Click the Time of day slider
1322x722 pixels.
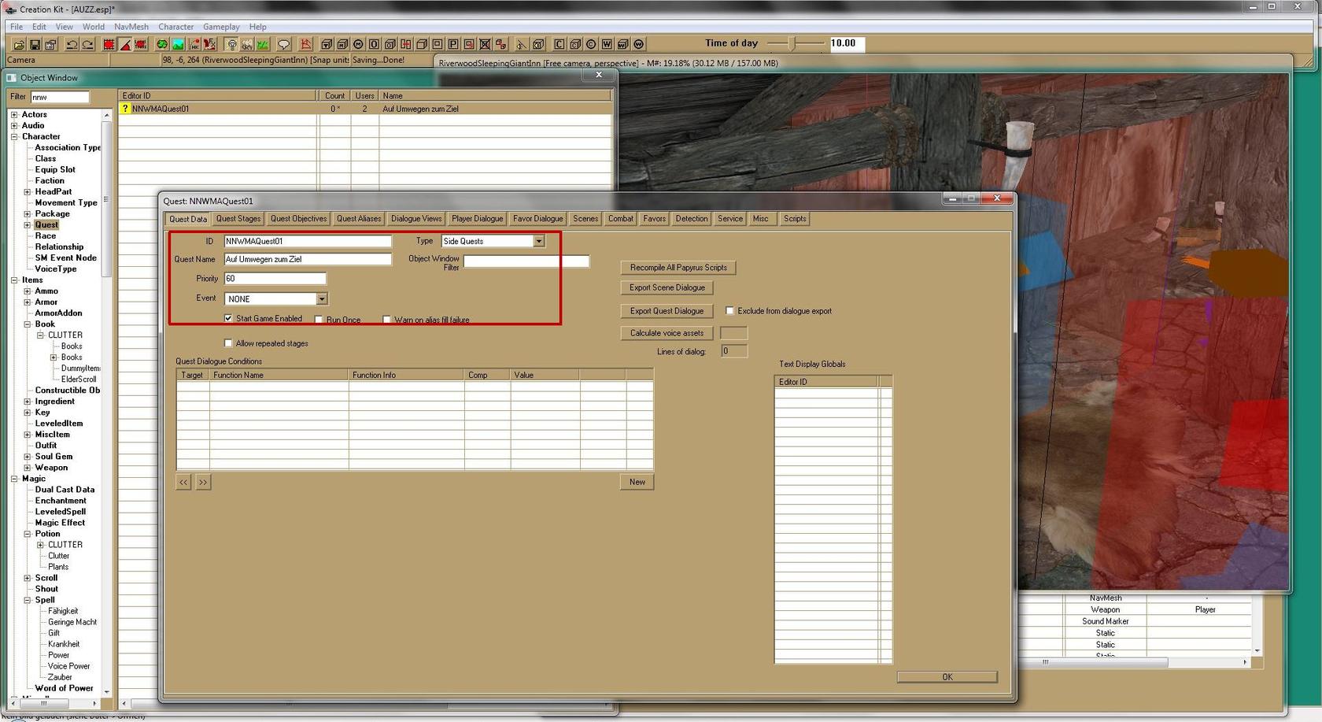[x=793, y=43]
